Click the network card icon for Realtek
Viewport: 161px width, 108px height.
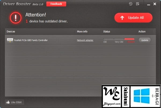pyautogui.click(x=10, y=40)
